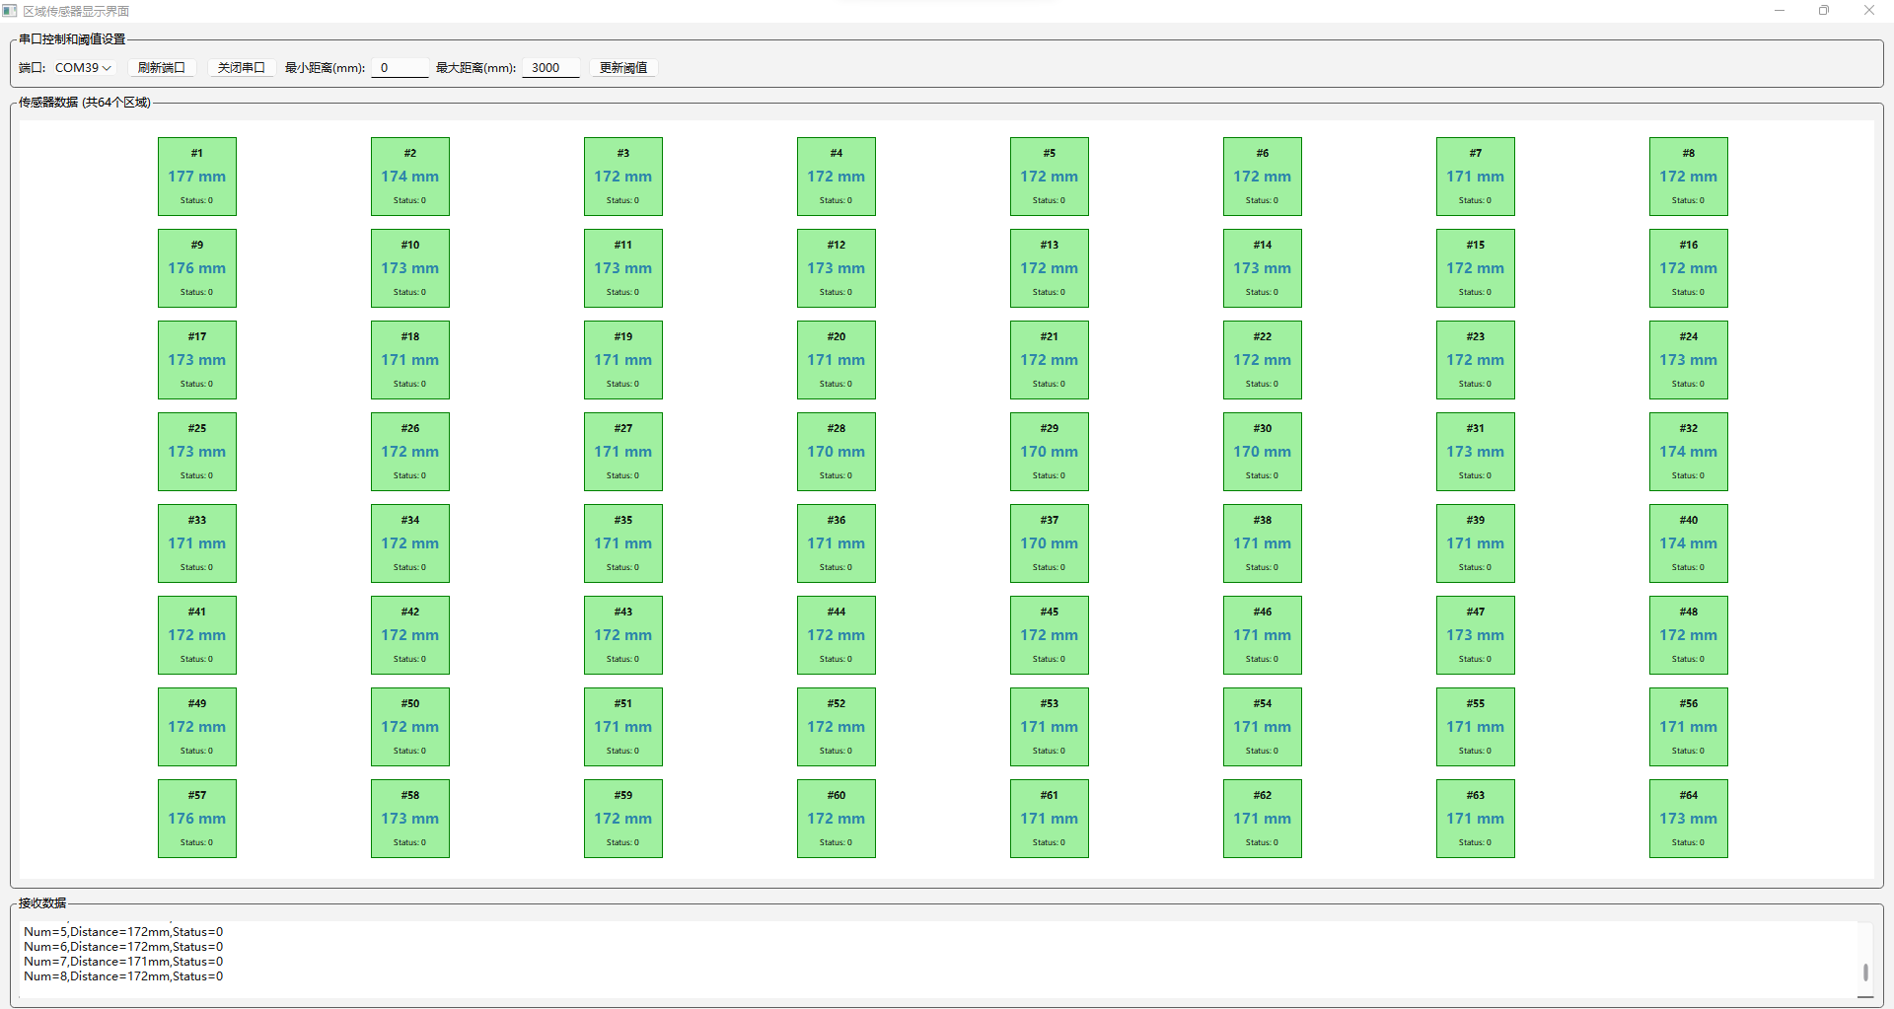Viewport: 1894px width, 1009px height.
Task: Select sensor tile #9 showing 176 mm
Action: tap(197, 268)
